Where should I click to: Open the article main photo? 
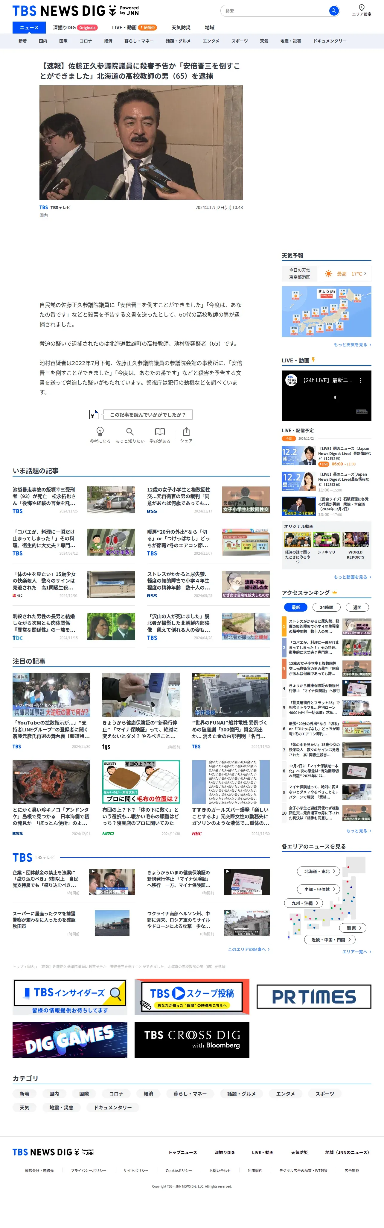(x=141, y=143)
